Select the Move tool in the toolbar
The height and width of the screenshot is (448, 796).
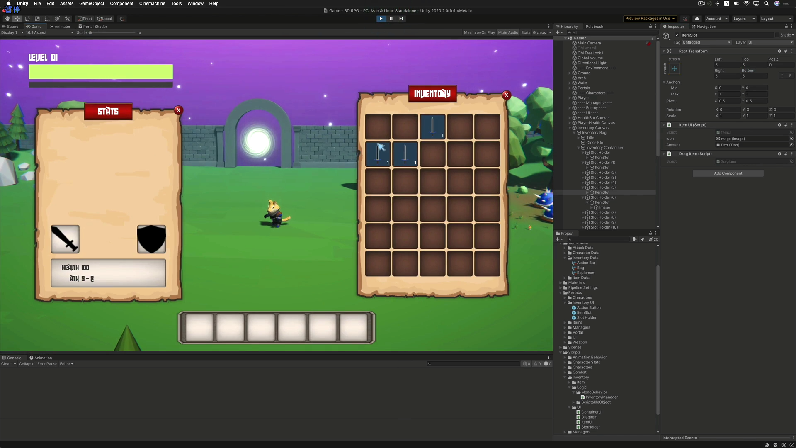[x=17, y=19]
